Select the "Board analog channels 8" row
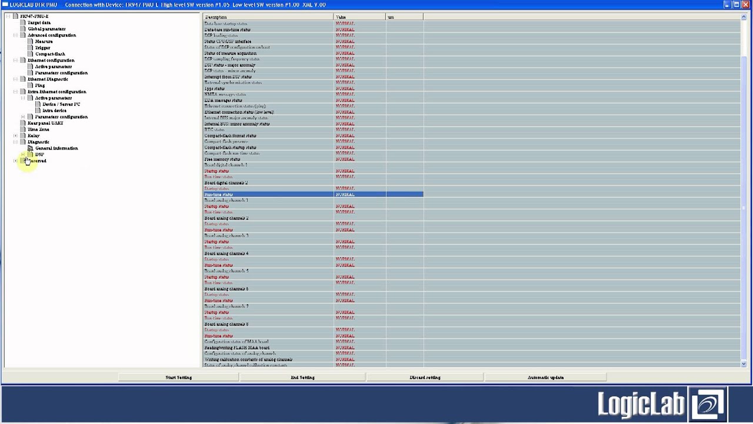The image size is (753, 424). point(313,324)
